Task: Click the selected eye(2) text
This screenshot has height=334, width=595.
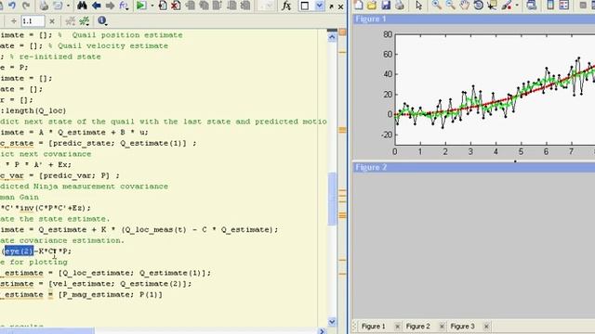Action: (19, 251)
